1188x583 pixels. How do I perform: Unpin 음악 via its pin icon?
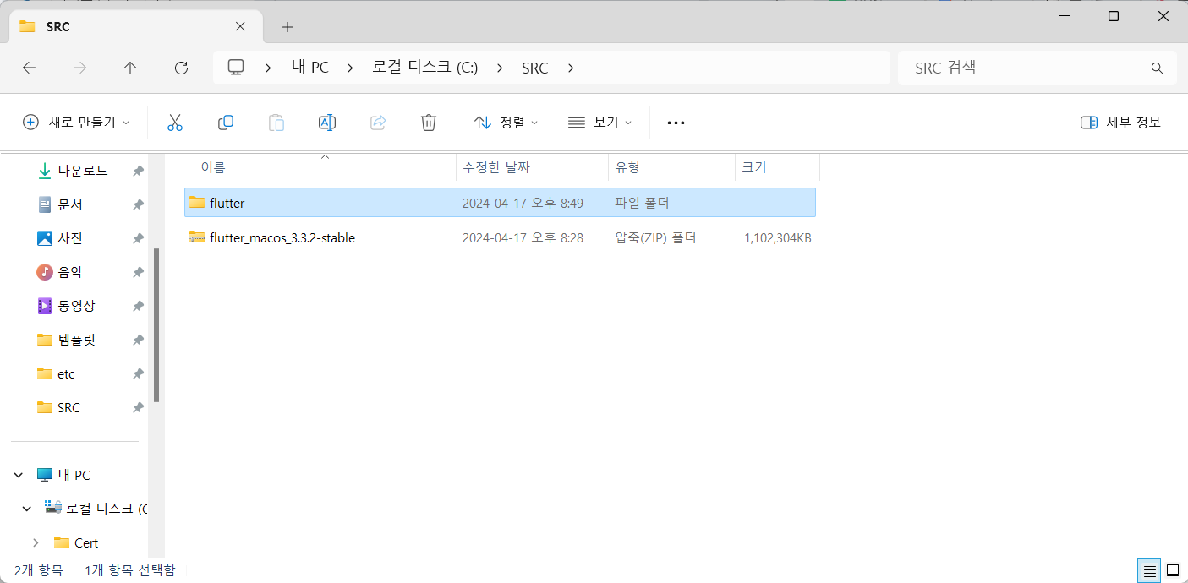tap(138, 272)
